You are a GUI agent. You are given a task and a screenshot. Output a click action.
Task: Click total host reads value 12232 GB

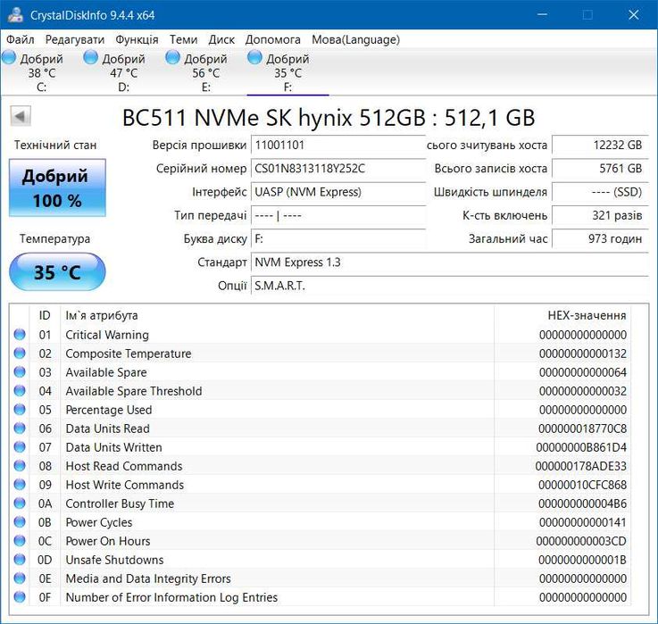pyautogui.click(x=600, y=146)
